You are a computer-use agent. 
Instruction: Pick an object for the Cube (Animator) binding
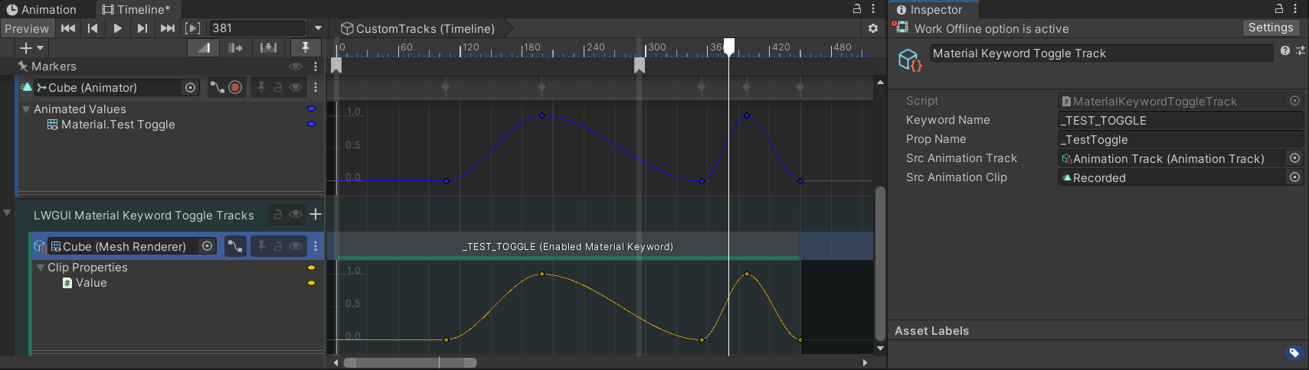[191, 87]
